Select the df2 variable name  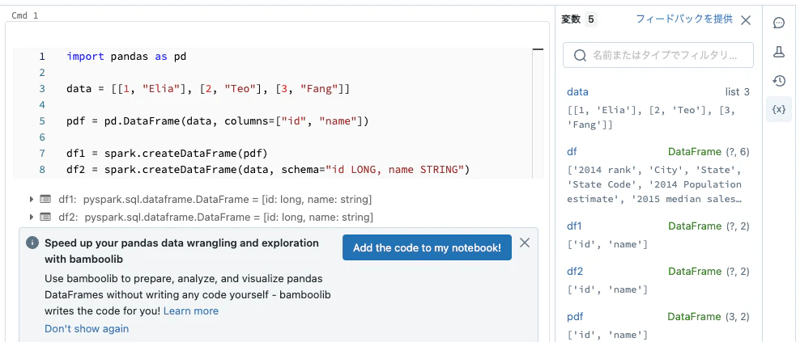[x=575, y=271]
